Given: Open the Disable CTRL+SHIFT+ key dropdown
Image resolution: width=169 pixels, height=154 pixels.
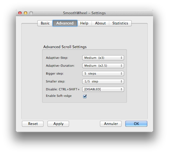Looking at the screenshot, I should pyautogui.click(x=103, y=89).
